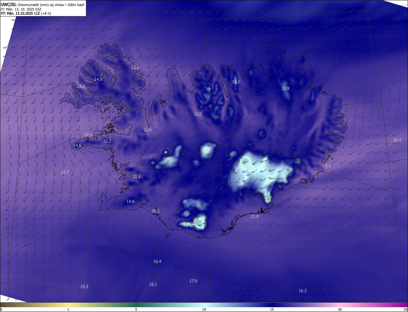Pick the 23.1 value label
Viewport: 408px width, 312px height.
327,166
